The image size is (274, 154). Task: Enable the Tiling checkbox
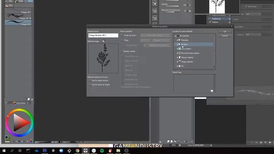point(122,40)
